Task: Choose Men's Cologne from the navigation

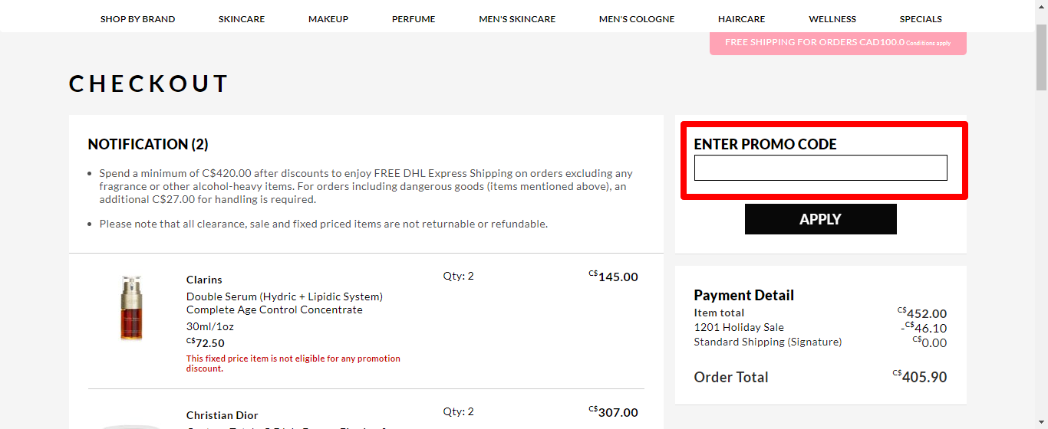Action: pyautogui.click(x=637, y=19)
